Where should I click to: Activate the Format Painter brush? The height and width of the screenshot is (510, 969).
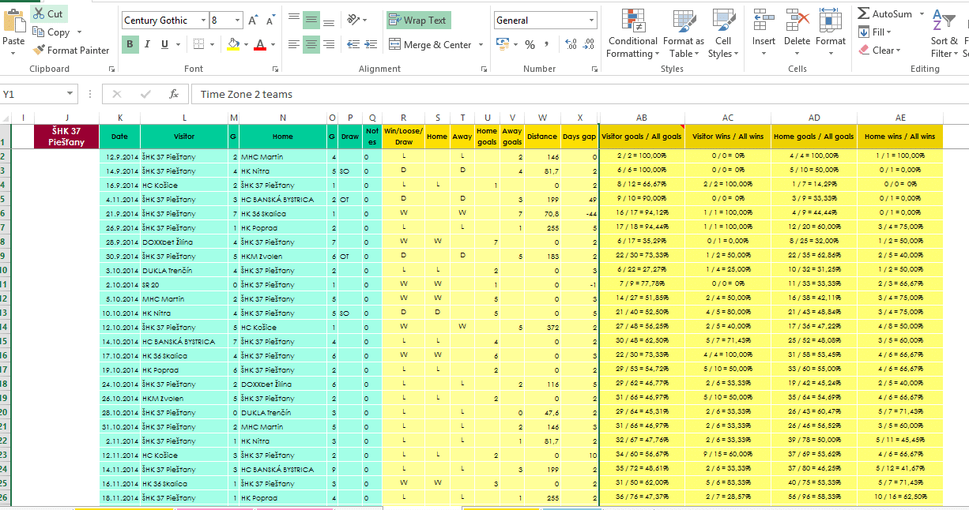pyautogui.click(x=40, y=50)
